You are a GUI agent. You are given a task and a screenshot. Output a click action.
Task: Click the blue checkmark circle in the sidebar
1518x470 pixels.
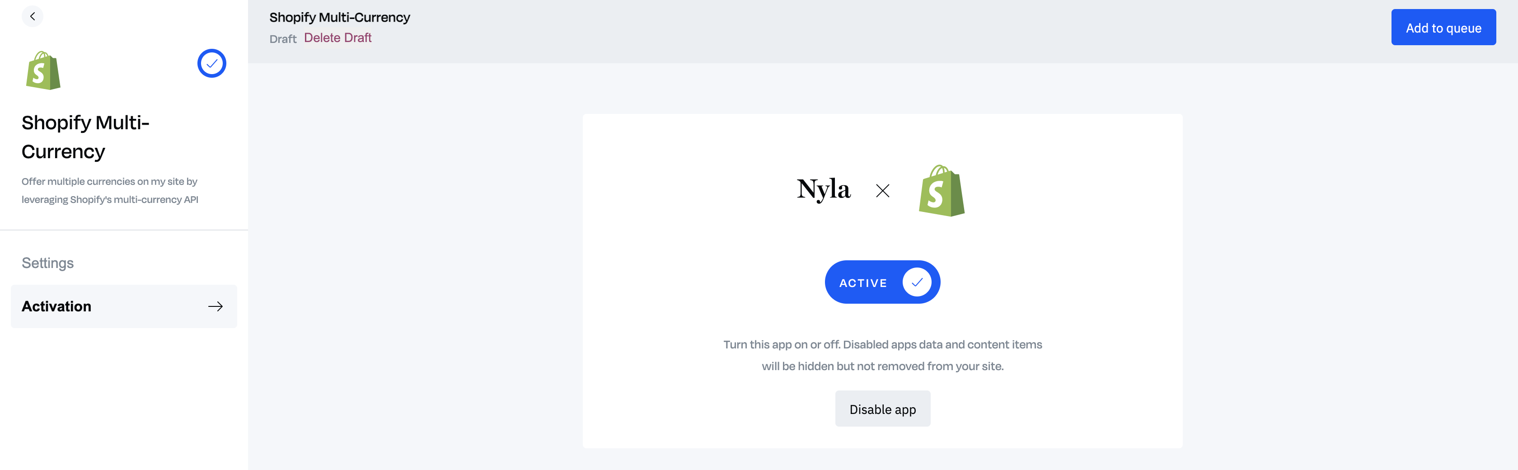coord(211,64)
